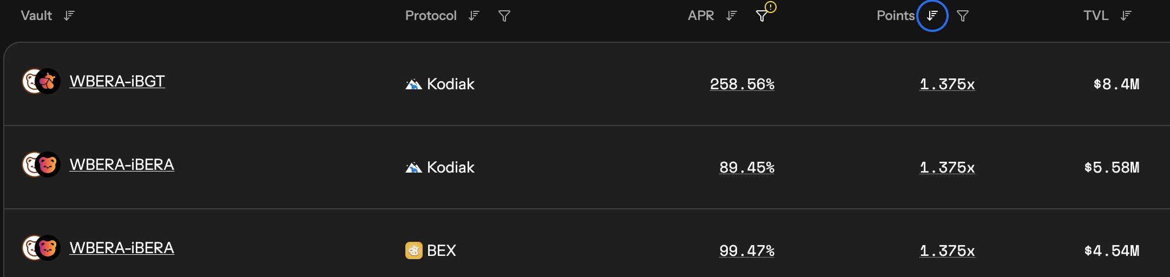The height and width of the screenshot is (277, 1170).
Task: Sort the table by Protocol
Action: [474, 16]
